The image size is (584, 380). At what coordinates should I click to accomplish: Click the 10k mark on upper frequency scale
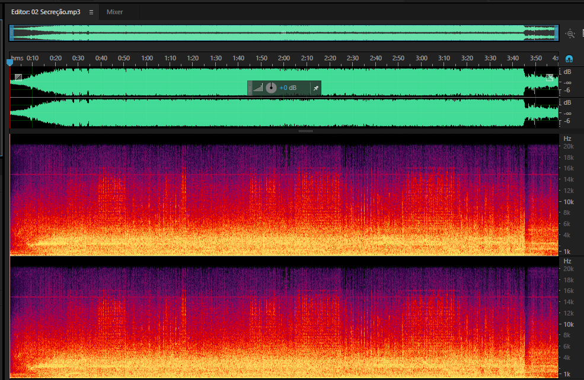tap(569, 202)
